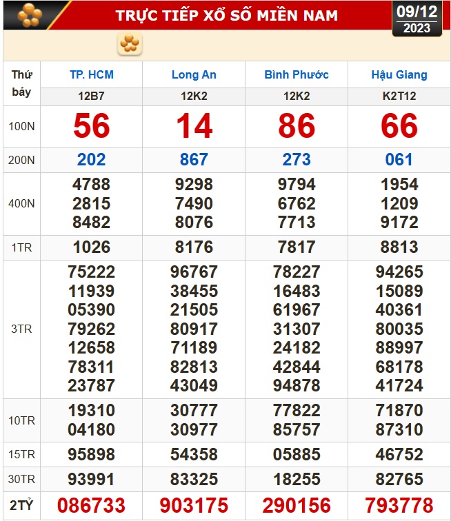451x521 pixels.
Task: Click 1TR result 7817
Action: (297, 247)
